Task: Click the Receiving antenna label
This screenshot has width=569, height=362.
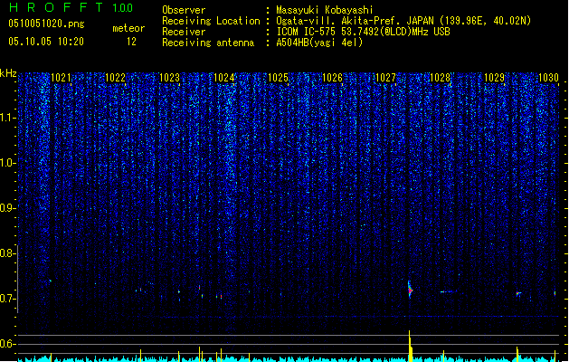Action: coord(208,43)
